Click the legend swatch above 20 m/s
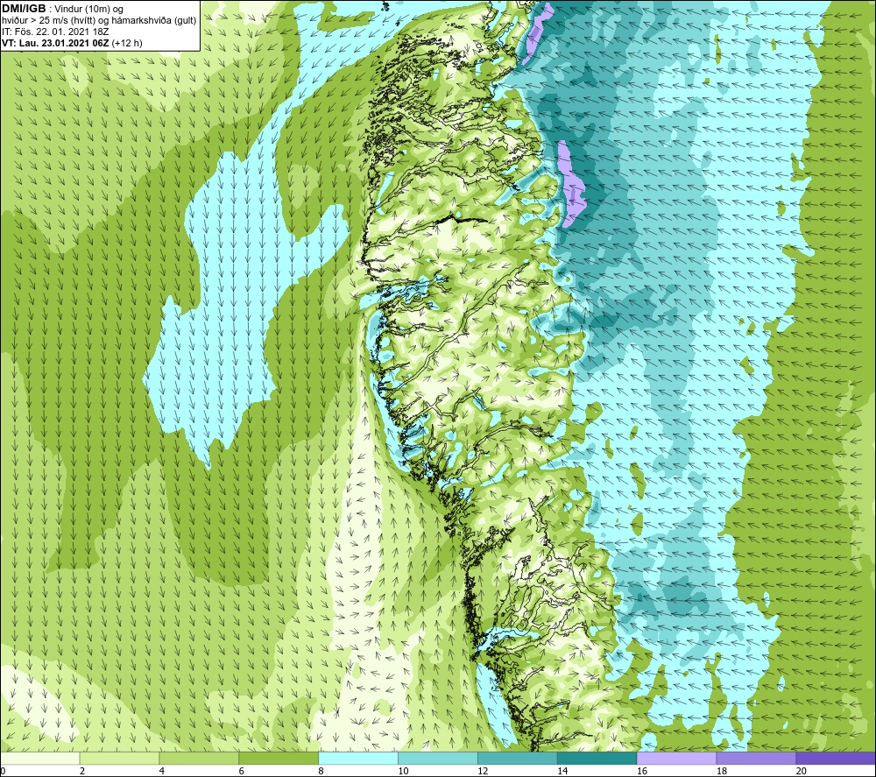The image size is (876, 777). click(836, 758)
